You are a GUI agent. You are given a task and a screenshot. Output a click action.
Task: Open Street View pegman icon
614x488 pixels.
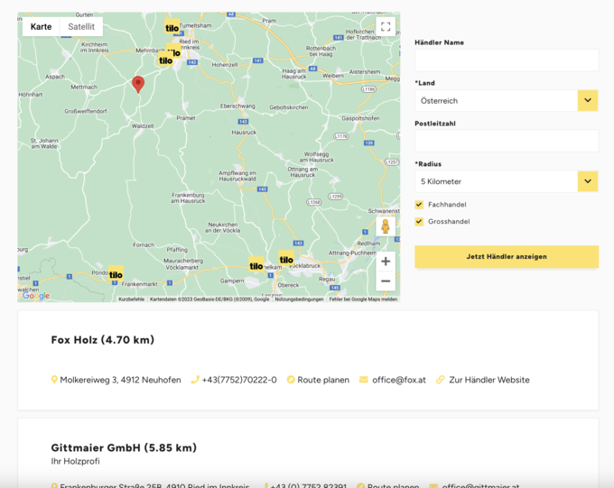point(386,226)
